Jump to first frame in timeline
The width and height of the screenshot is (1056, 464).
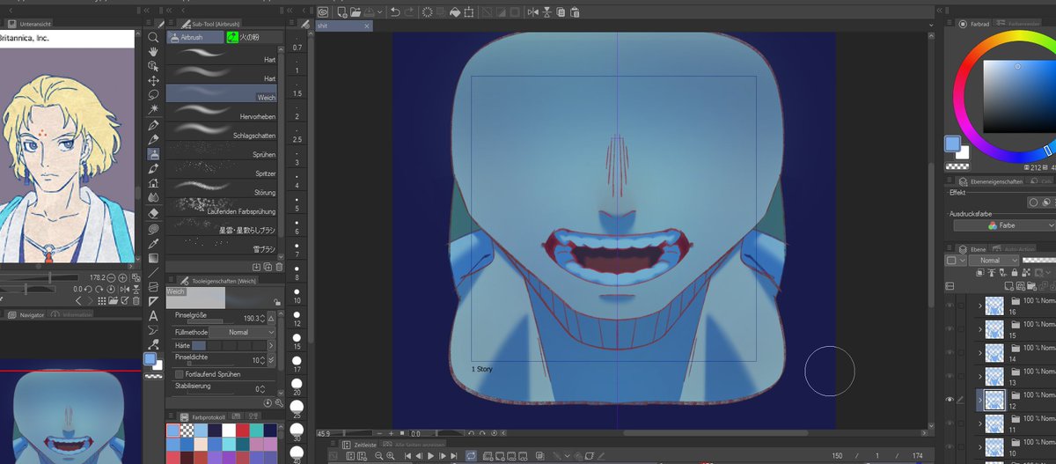coord(407,456)
